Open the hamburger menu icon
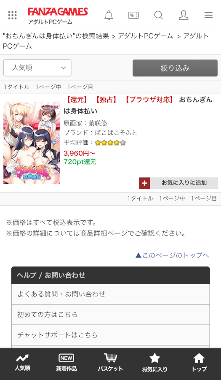Viewport: 221px width, 380px height. pos(208,15)
